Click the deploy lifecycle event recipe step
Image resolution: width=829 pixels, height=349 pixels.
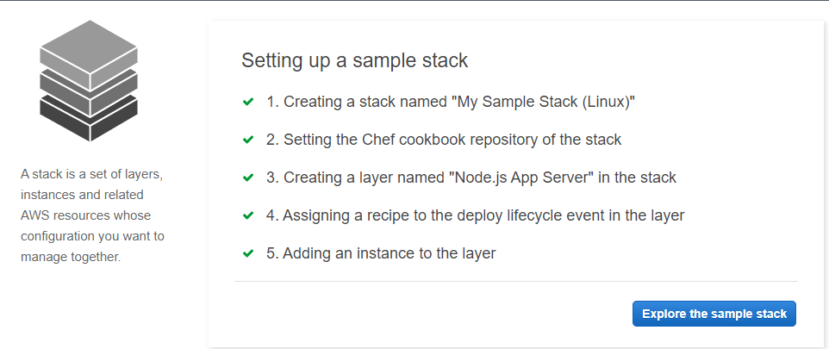tap(476, 215)
